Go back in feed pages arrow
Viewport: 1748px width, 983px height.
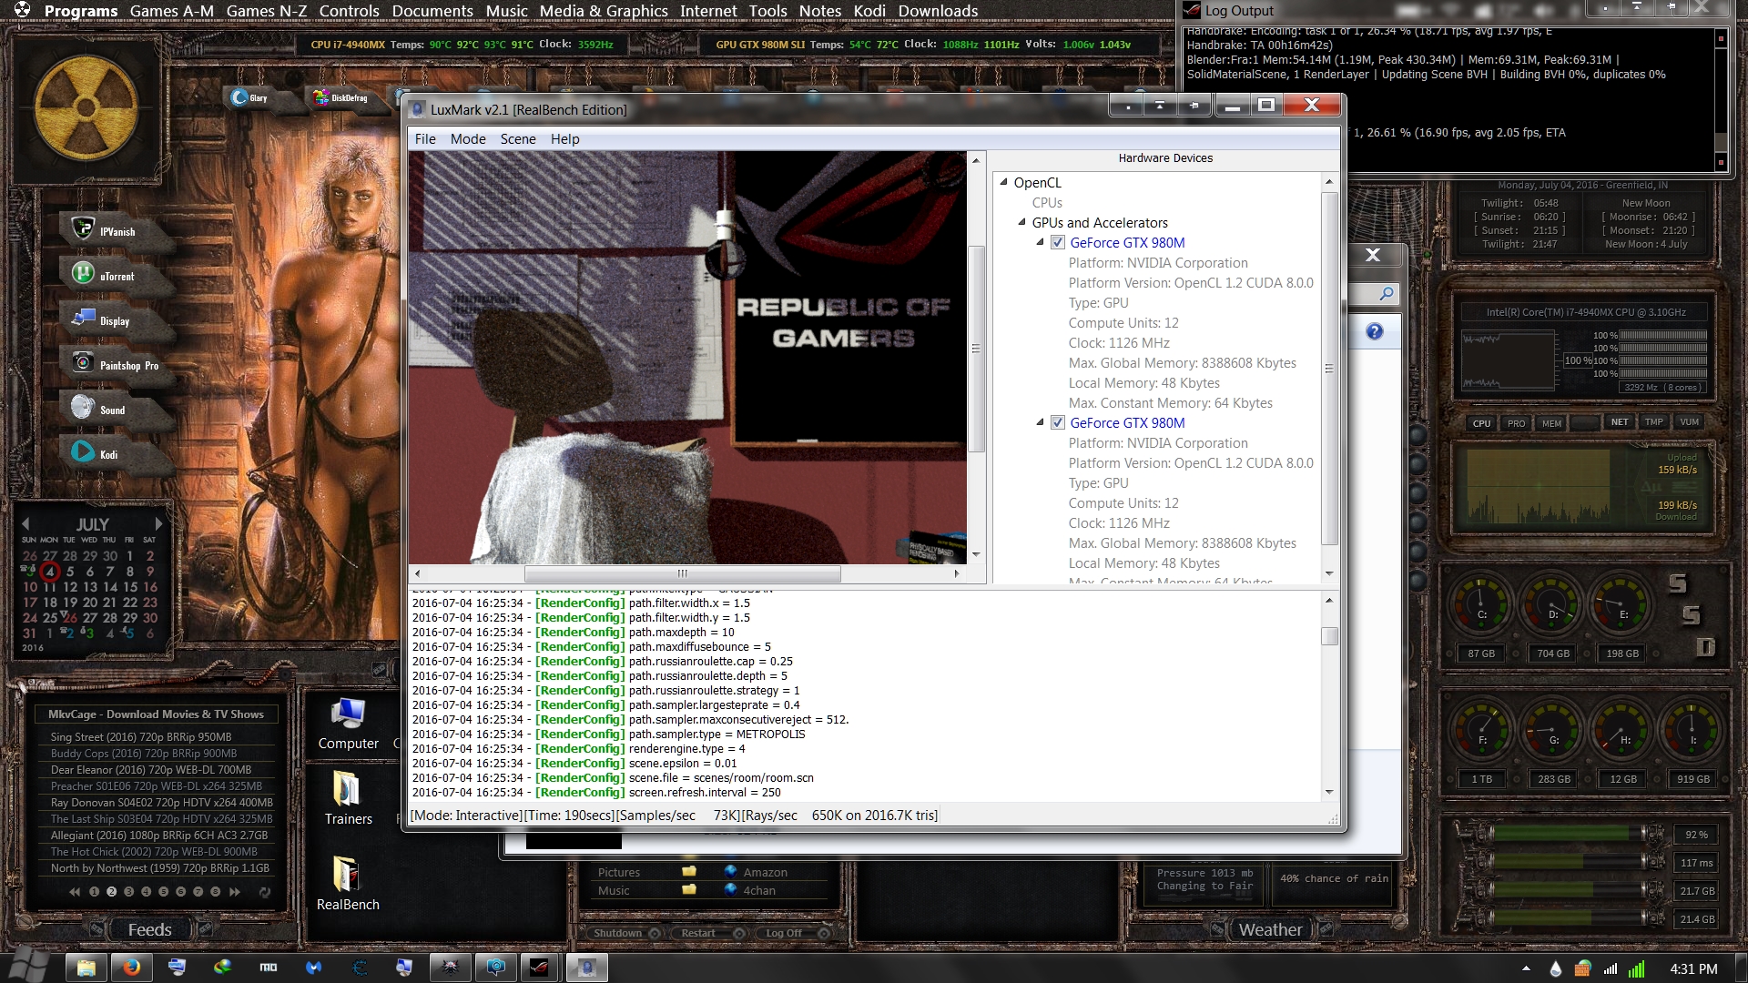(x=75, y=892)
